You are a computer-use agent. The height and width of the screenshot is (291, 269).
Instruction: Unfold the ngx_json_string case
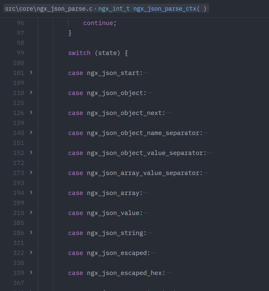click(31, 233)
